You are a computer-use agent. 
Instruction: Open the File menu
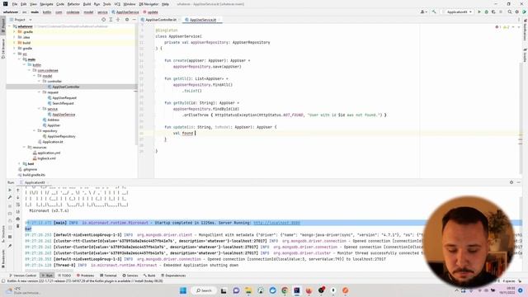tap(15, 4)
